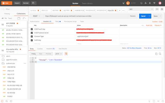Open the DEV environment dropdown
The width and height of the screenshot is (165, 103).
pyautogui.click(x=141, y=9)
